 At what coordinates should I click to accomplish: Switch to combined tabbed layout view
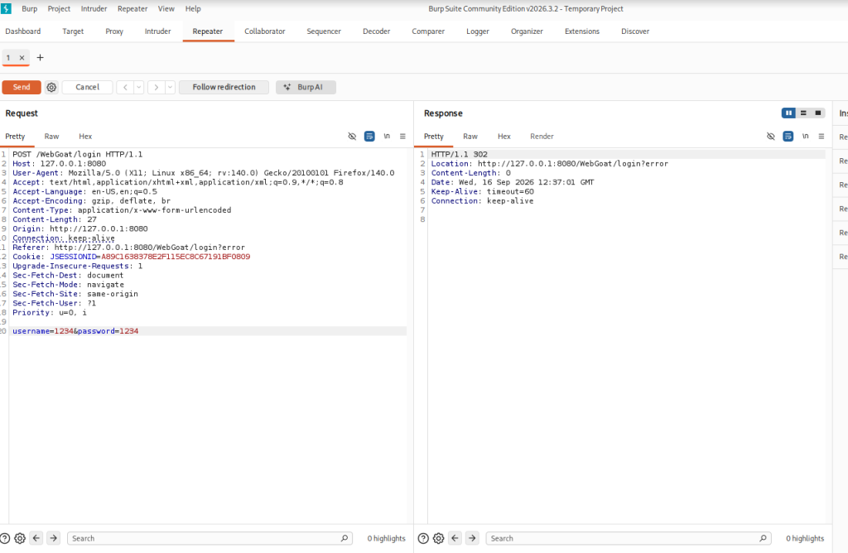(817, 113)
